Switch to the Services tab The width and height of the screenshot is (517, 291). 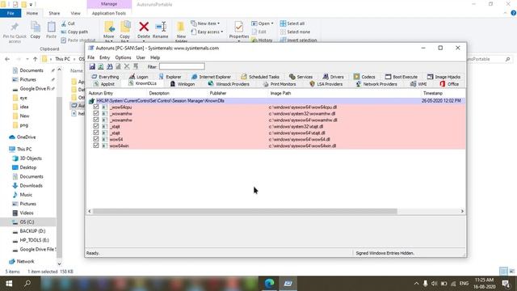point(301,77)
